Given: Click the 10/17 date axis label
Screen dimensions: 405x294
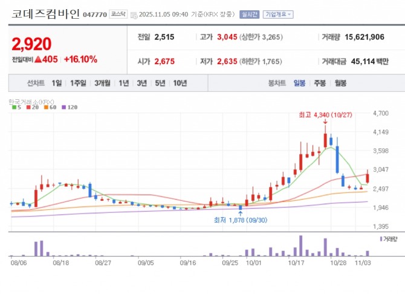Looking at the screenshot, I should (x=296, y=263).
